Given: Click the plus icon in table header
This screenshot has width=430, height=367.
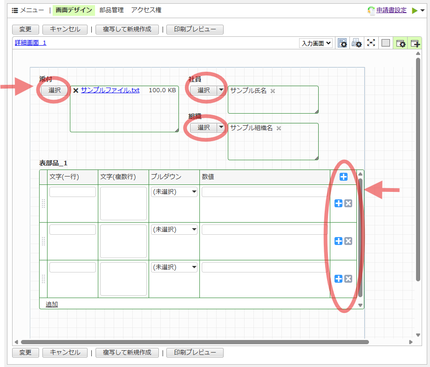Looking at the screenshot, I should [x=343, y=177].
